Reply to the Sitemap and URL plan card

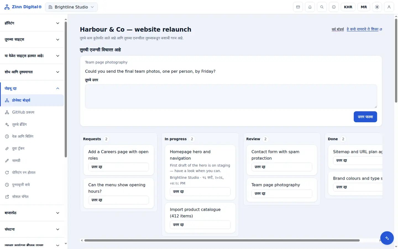click(x=358, y=160)
